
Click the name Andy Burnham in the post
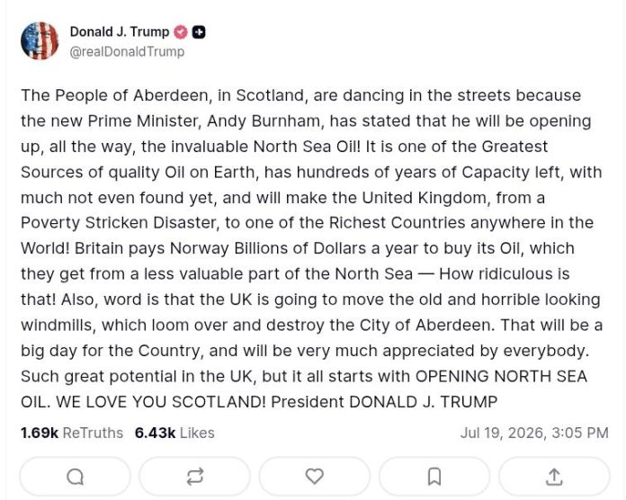pos(264,121)
